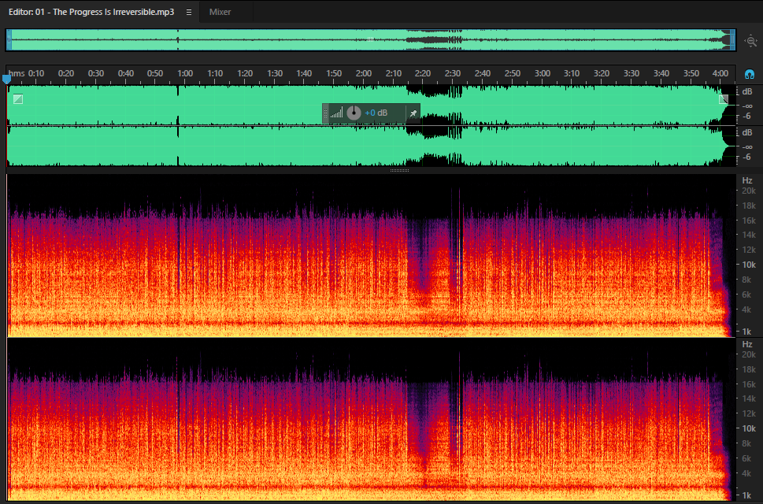Click 1k on the upper frequency scale
This screenshot has height=504, width=763.
point(746,332)
